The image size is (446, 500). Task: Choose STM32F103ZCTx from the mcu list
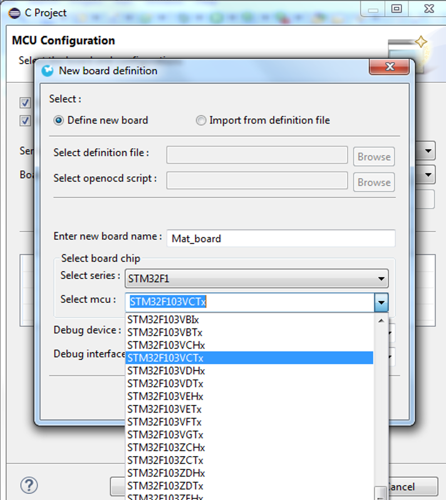165,460
